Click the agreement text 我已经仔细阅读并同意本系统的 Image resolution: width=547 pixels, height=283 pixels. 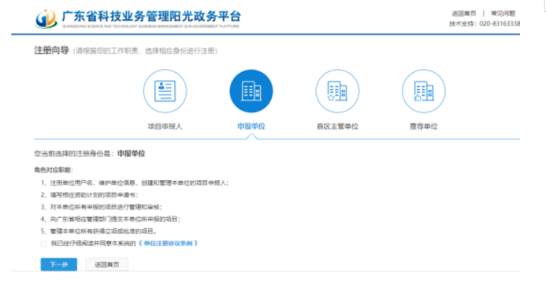[x=93, y=243]
